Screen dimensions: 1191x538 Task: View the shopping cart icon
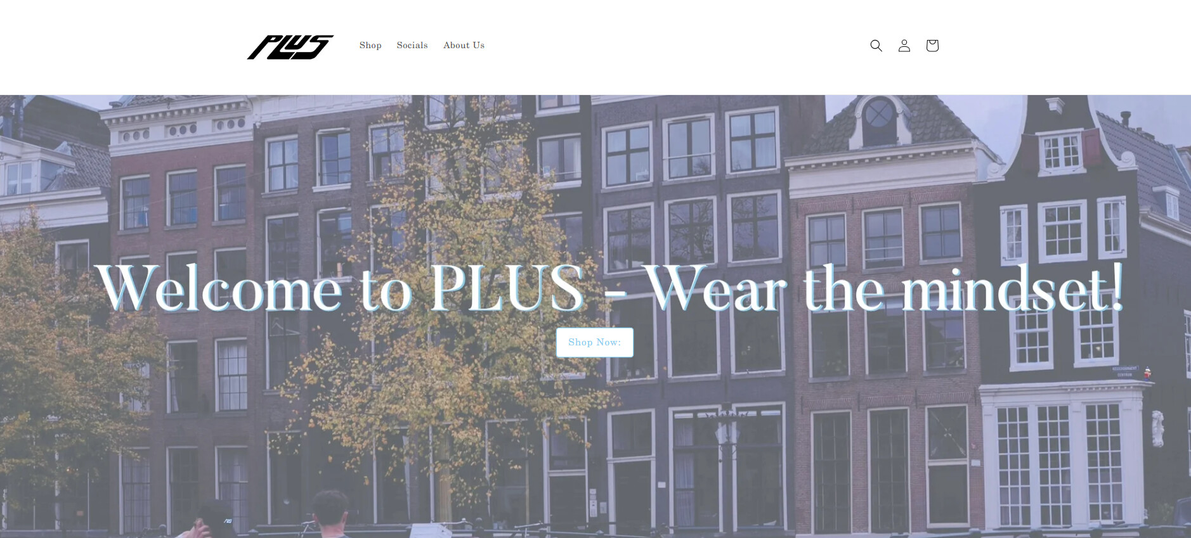932,46
